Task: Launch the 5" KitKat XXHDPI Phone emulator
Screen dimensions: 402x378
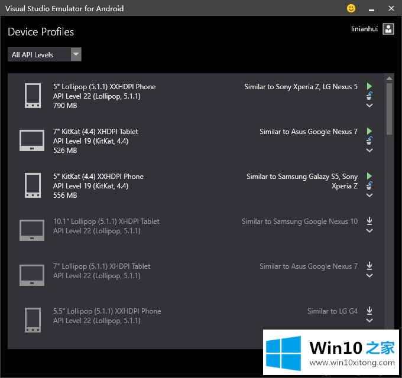Action: tap(369, 176)
